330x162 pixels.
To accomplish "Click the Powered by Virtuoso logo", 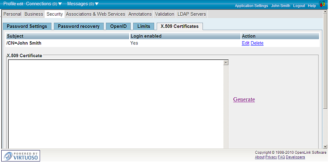I will click(x=21, y=156).
